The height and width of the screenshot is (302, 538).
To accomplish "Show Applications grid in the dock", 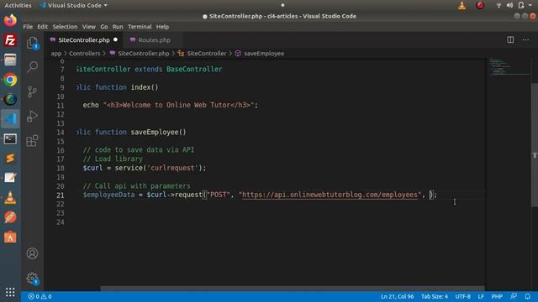I will click(x=10, y=292).
